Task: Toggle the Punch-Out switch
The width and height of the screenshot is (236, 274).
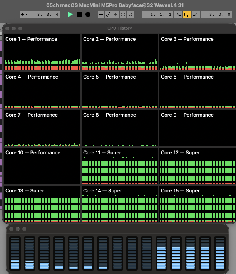Action: tap(196, 15)
